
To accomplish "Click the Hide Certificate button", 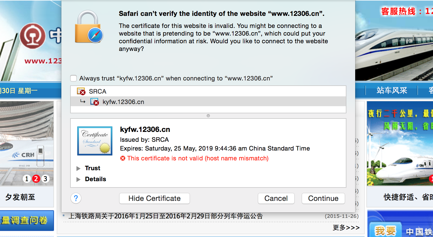I will (x=155, y=198).
